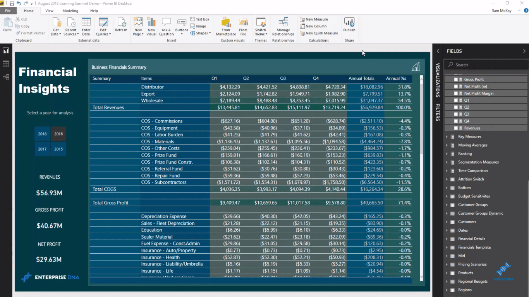Toggle the Q1 field checkbox

pos(456,100)
